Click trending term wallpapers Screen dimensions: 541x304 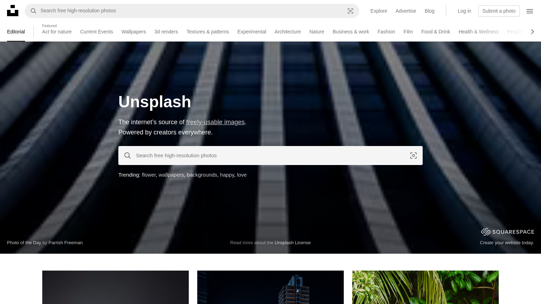coord(171,175)
